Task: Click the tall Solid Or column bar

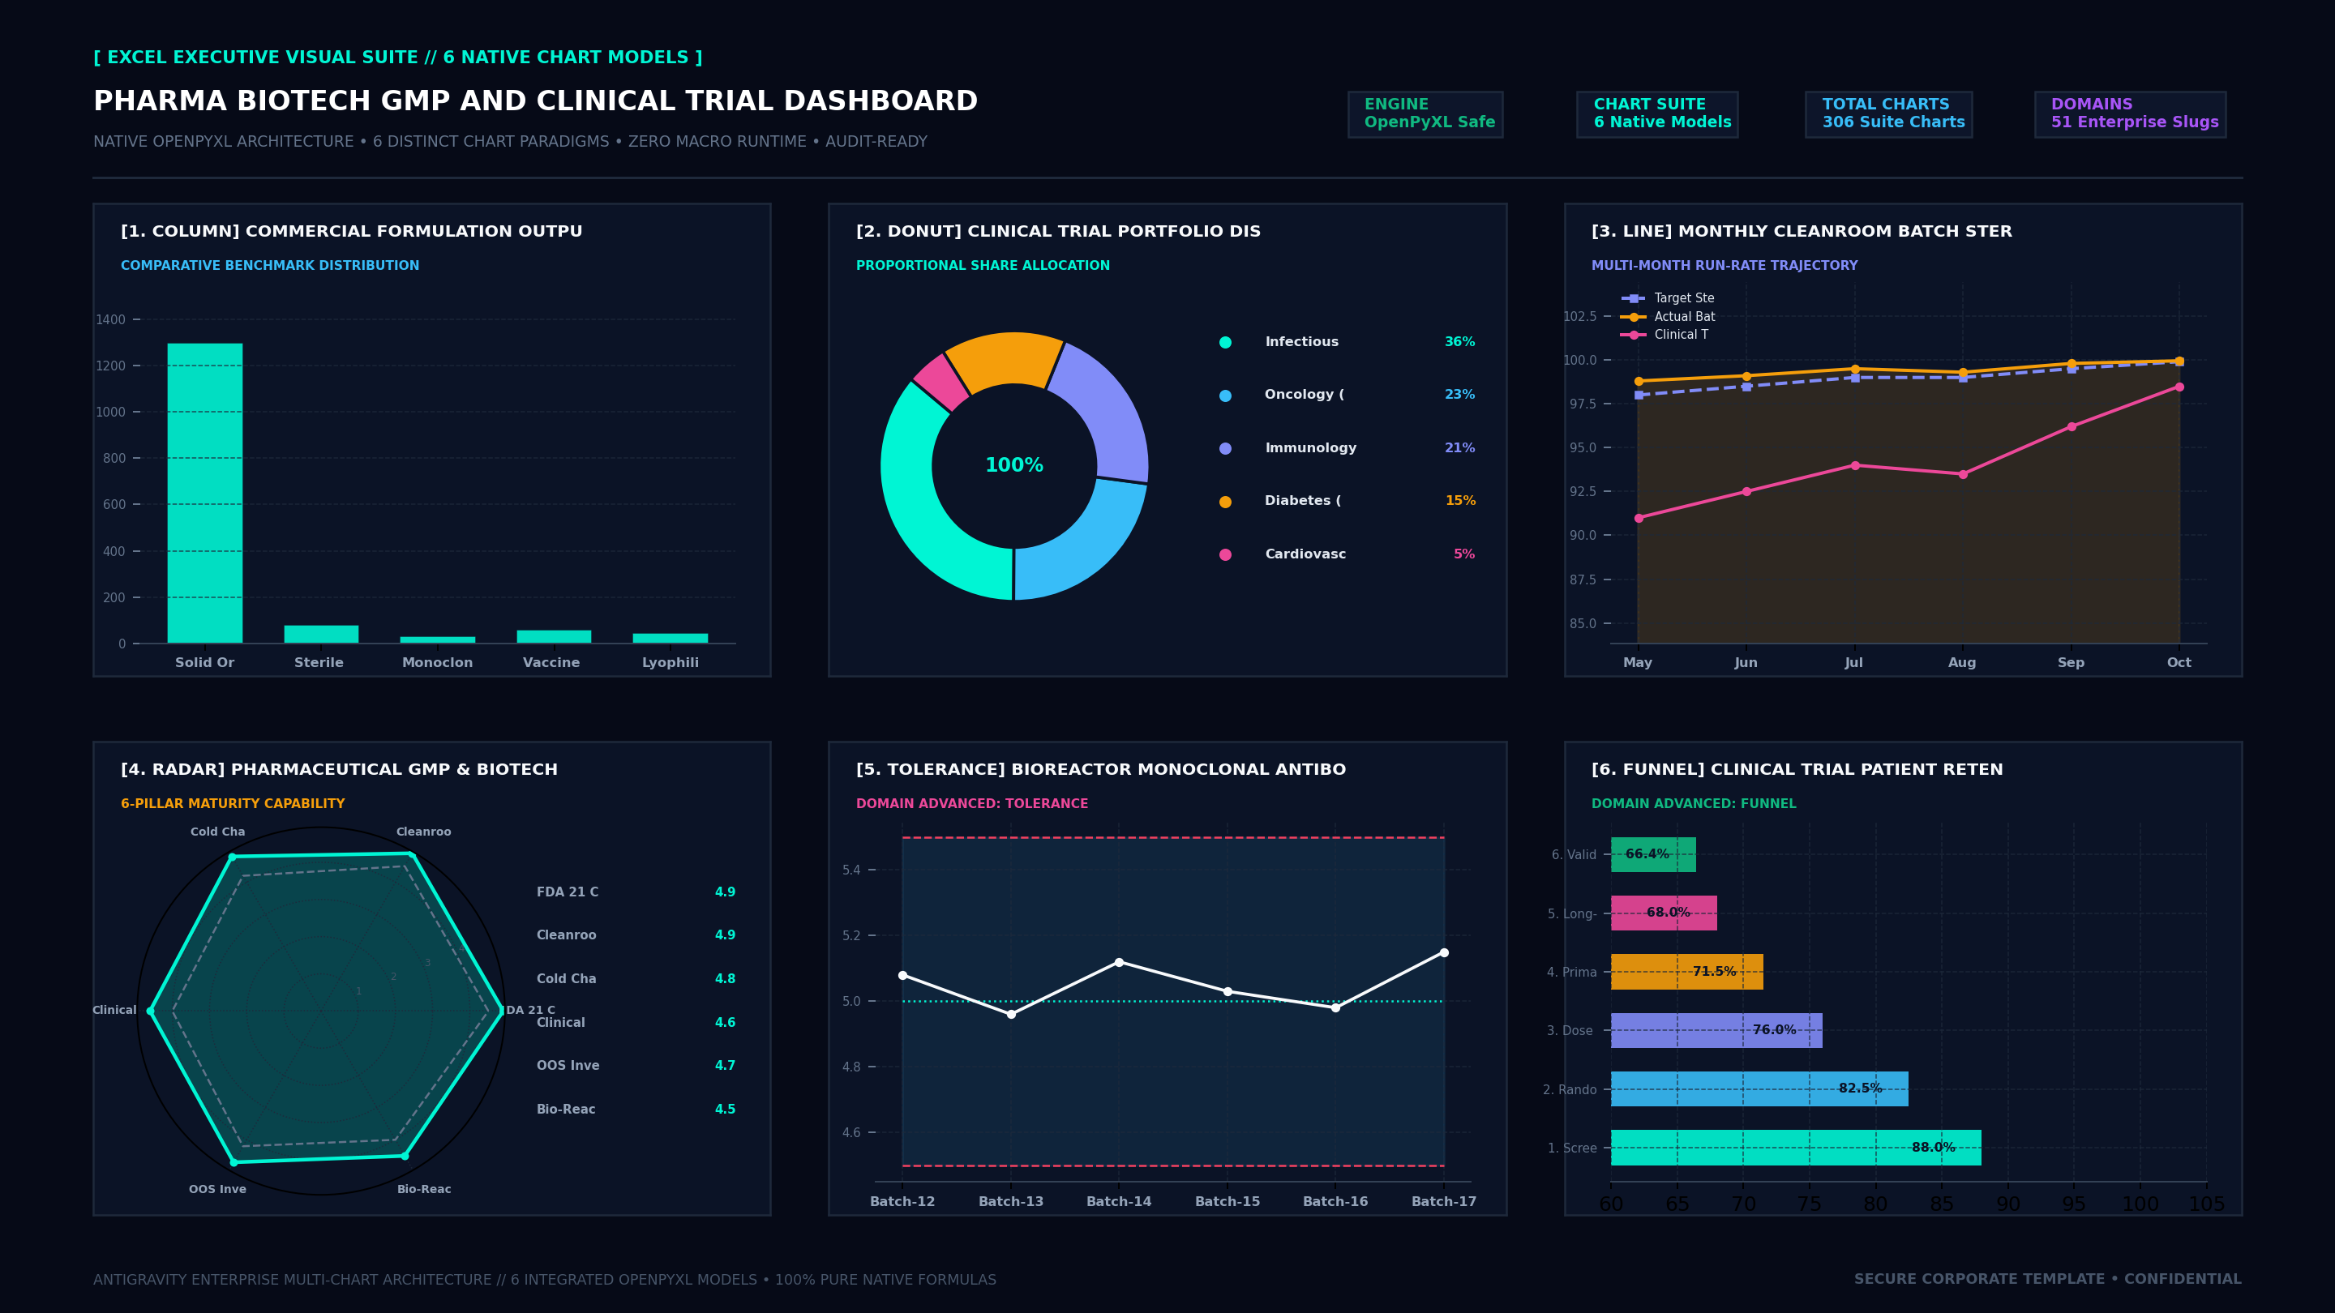Action: point(205,493)
